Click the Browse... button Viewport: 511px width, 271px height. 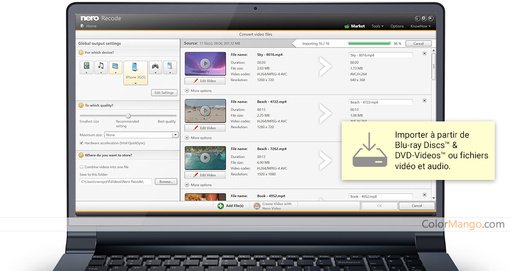[x=166, y=182]
